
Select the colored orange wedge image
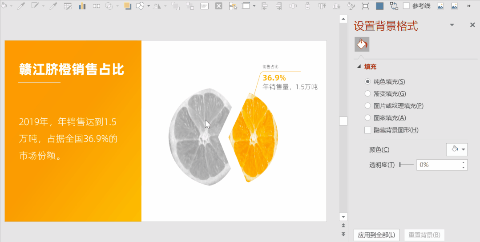point(254,137)
